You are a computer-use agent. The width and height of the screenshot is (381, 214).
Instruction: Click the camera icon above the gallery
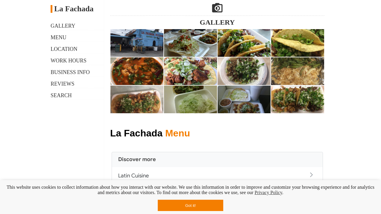click(x=217, y=8)
